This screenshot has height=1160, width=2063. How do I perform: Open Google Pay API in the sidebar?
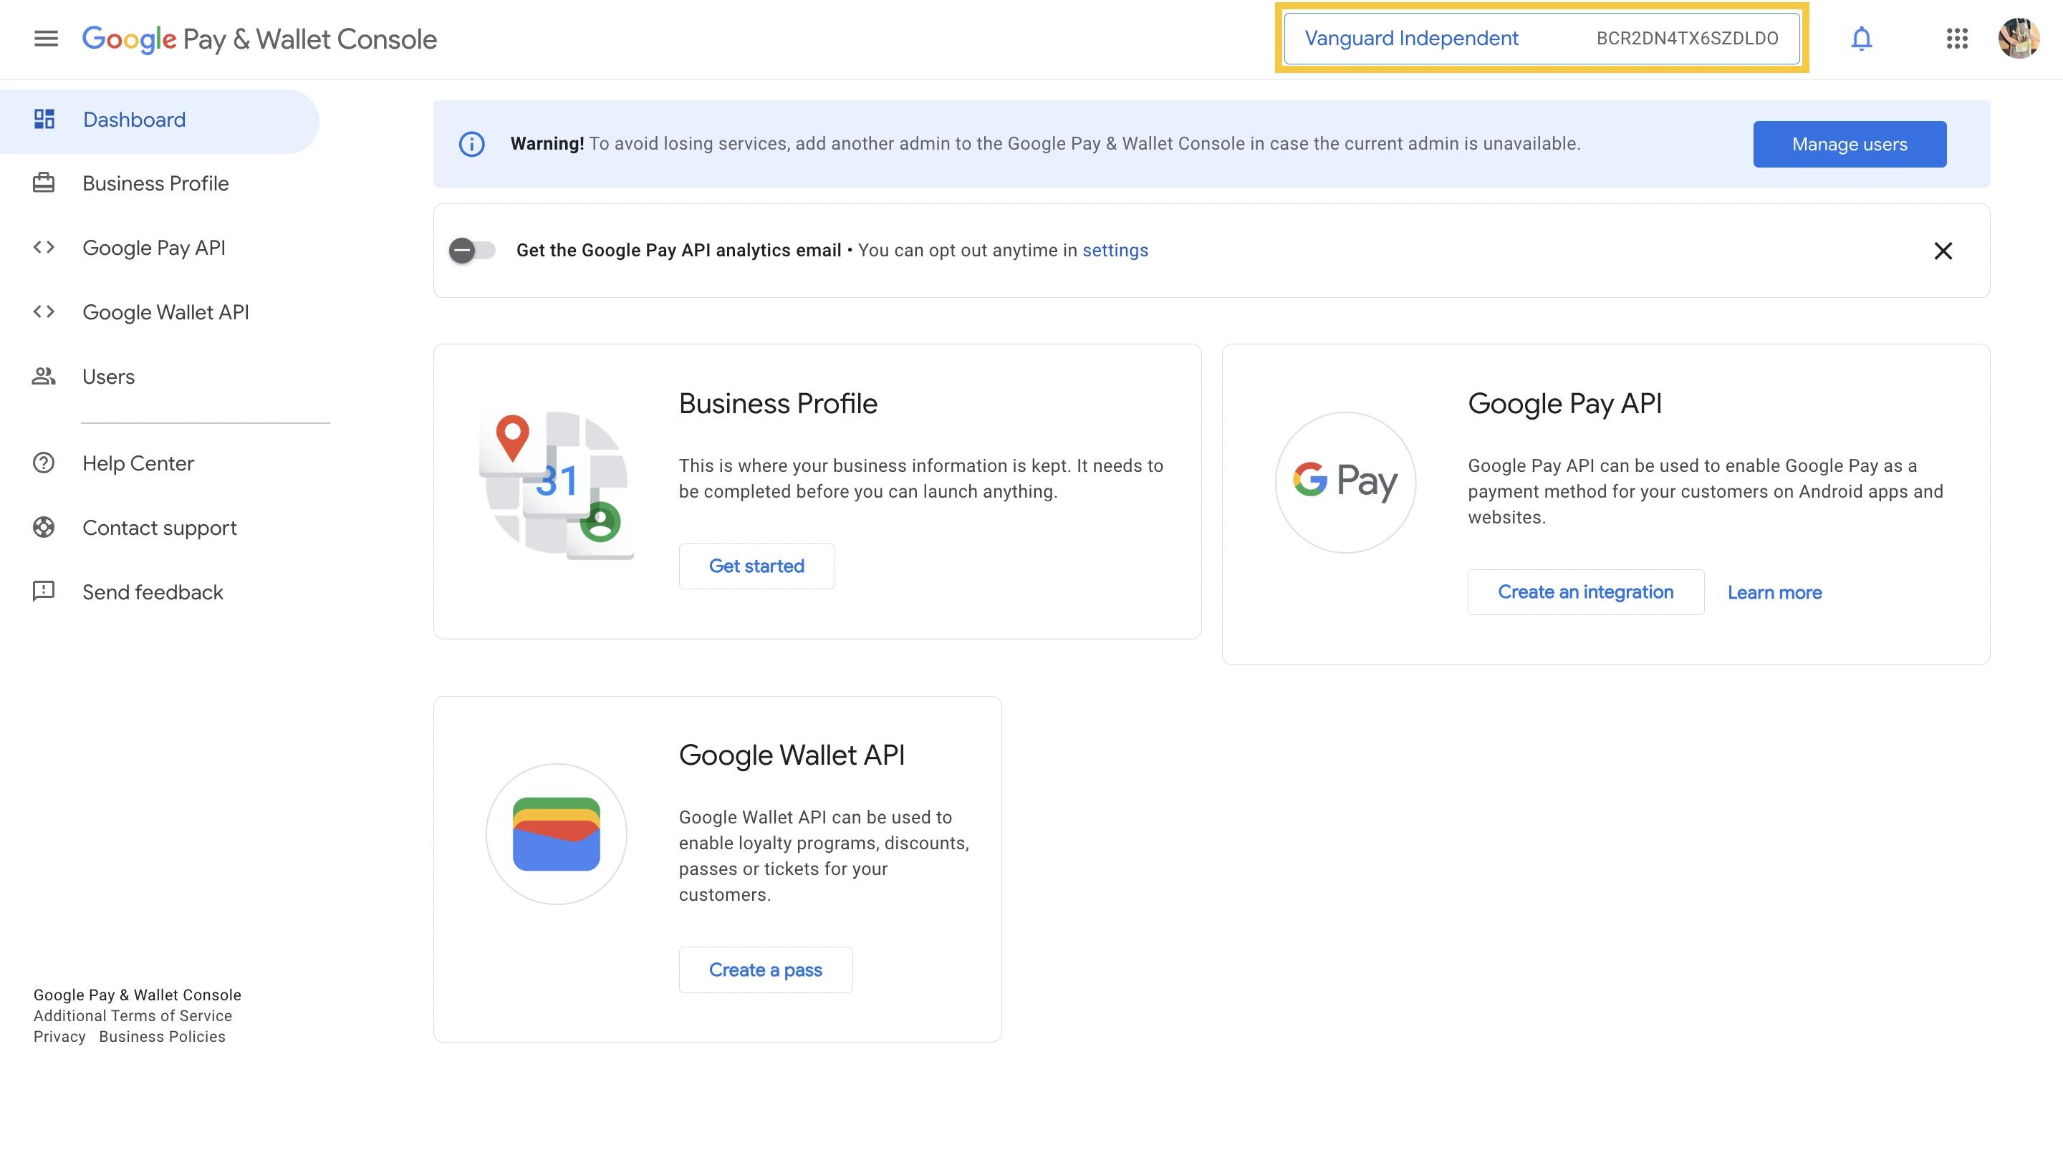[x=154, y=247]
